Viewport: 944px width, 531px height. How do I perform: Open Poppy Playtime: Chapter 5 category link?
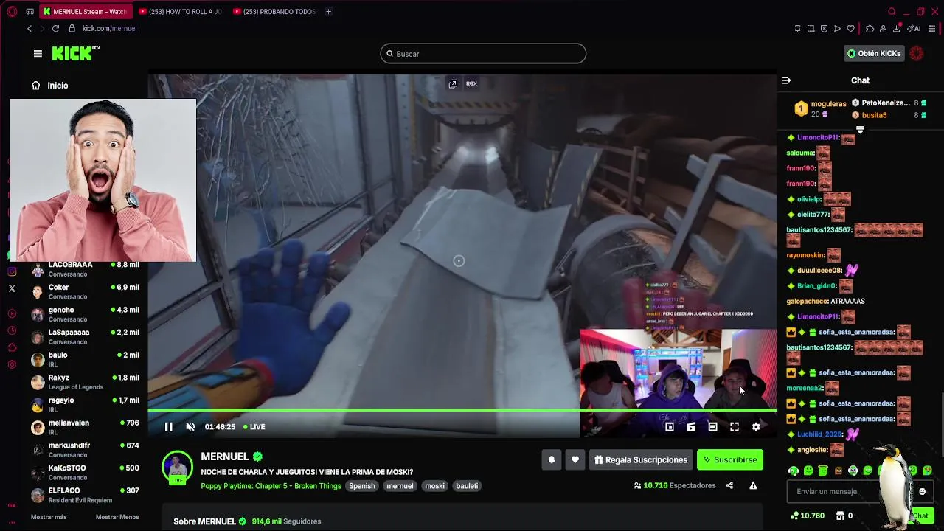click(x=271, y=486)
